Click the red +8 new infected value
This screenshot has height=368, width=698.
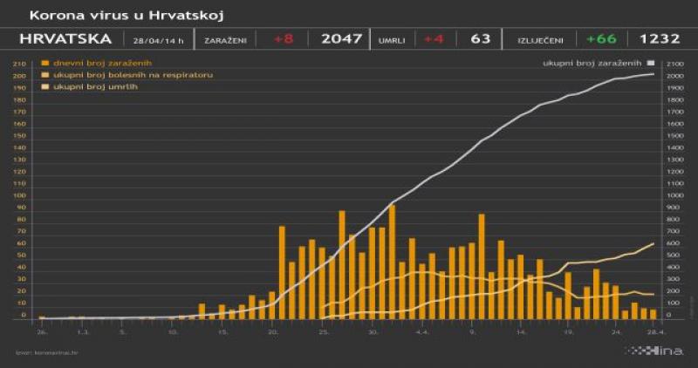coord(284,39)
